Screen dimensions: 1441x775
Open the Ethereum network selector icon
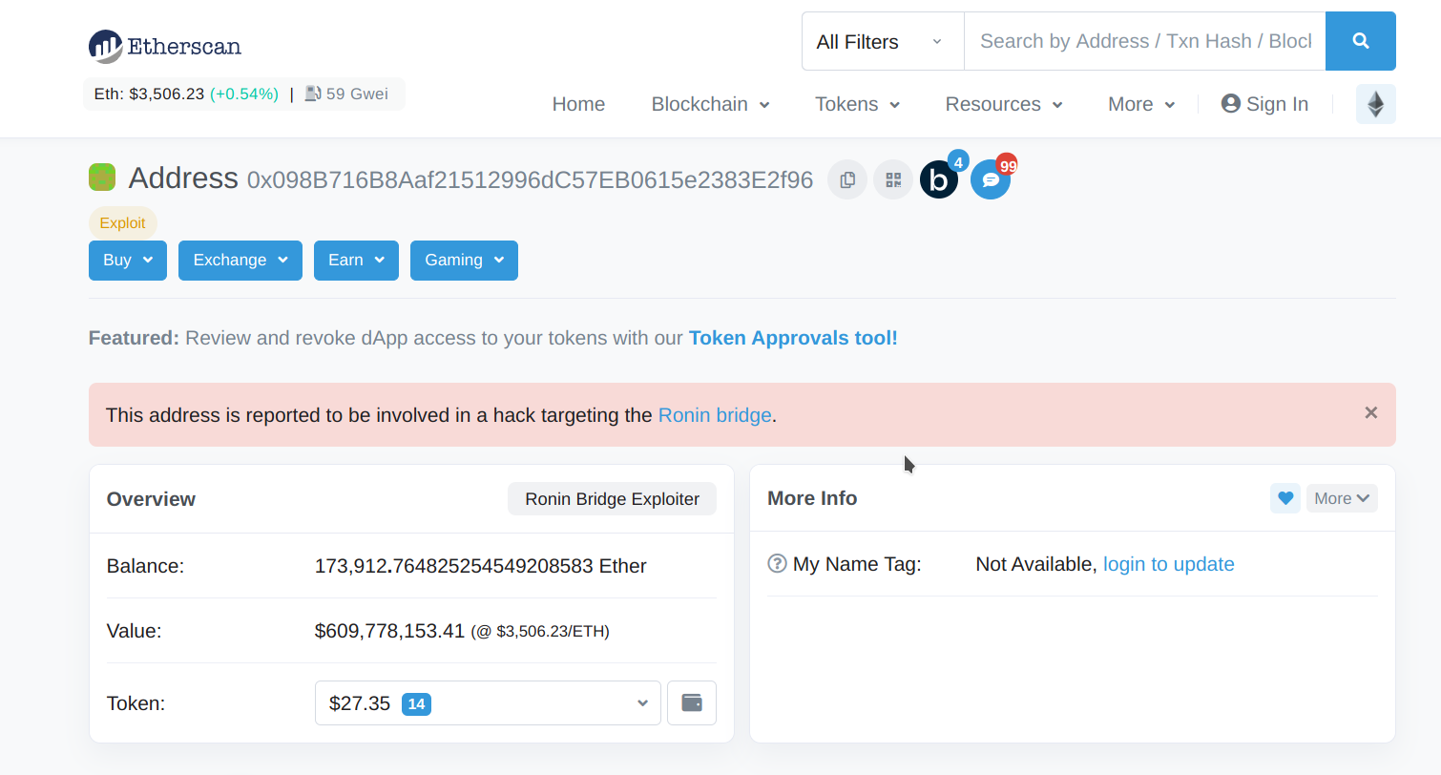click(x=1375, y=104)
